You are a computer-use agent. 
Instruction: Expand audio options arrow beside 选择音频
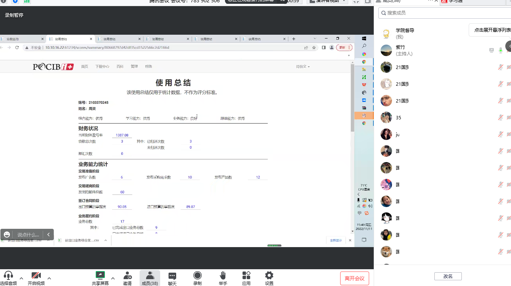[x=21, y=278]
